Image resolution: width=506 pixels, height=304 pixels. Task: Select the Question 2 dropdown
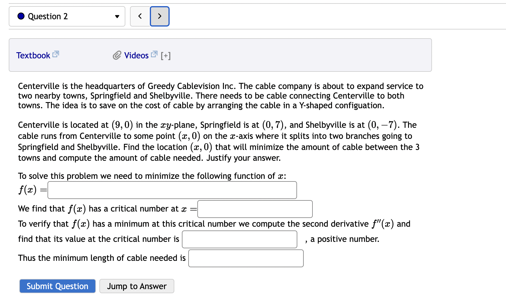[67, 16]
